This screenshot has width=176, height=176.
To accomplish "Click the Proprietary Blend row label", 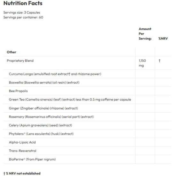I will point(20,61).
